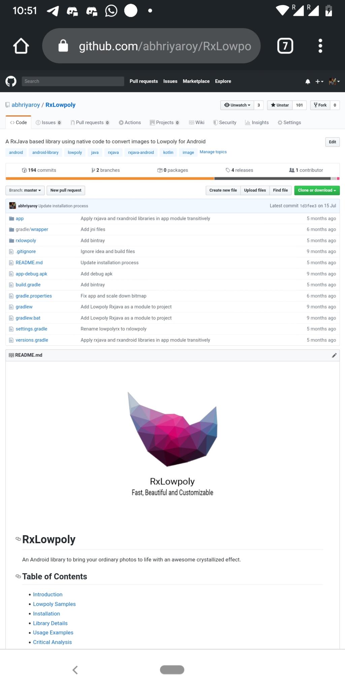Switch to the repository Issues tab
This screenshot has width=345, height=691.
(49, 122)
